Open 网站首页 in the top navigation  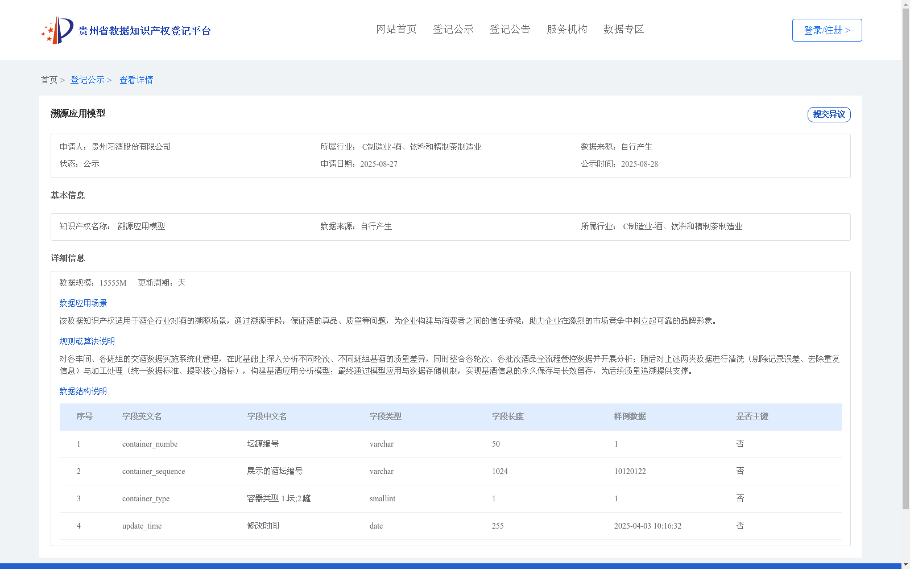[x=396, y=30]
